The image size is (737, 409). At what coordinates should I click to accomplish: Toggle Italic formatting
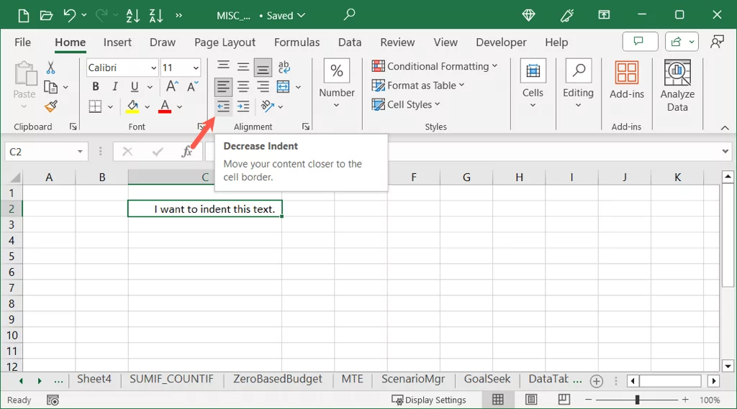tap(114, 87)
